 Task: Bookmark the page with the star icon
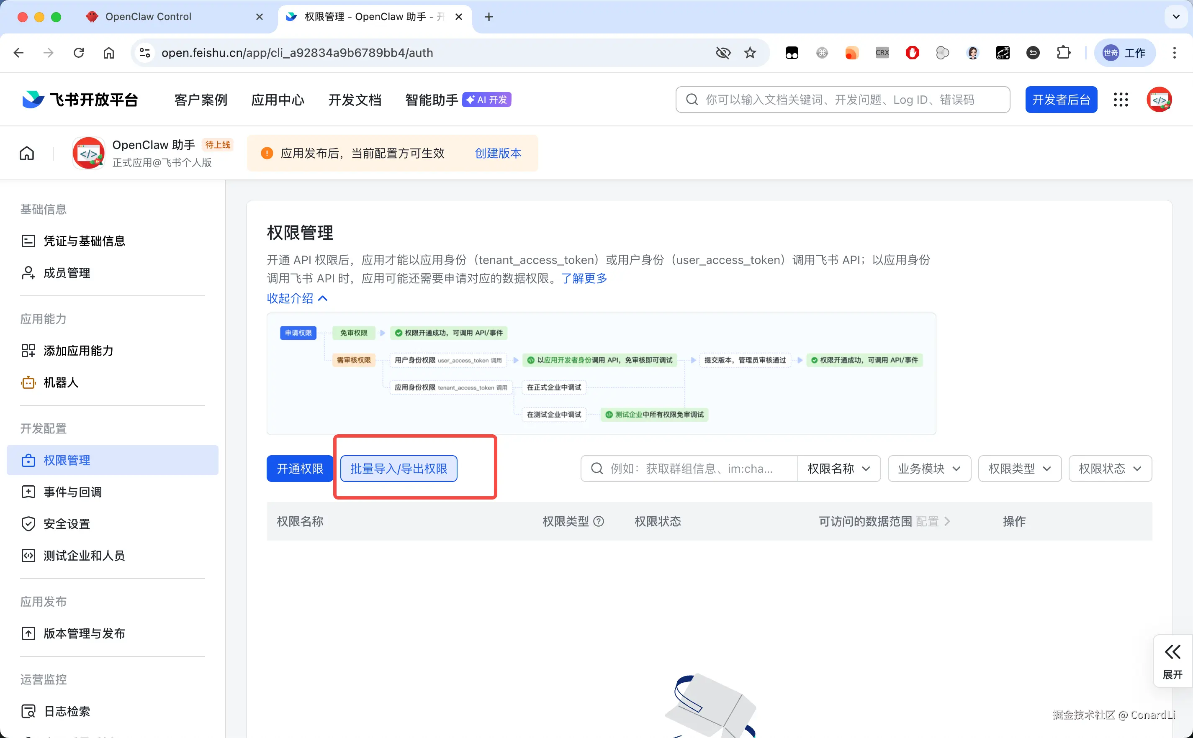tap(750, 53)
